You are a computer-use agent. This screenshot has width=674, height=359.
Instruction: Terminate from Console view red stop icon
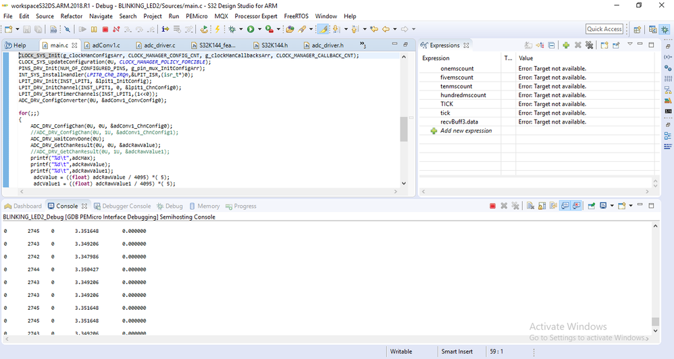click(x=492, y=206)
